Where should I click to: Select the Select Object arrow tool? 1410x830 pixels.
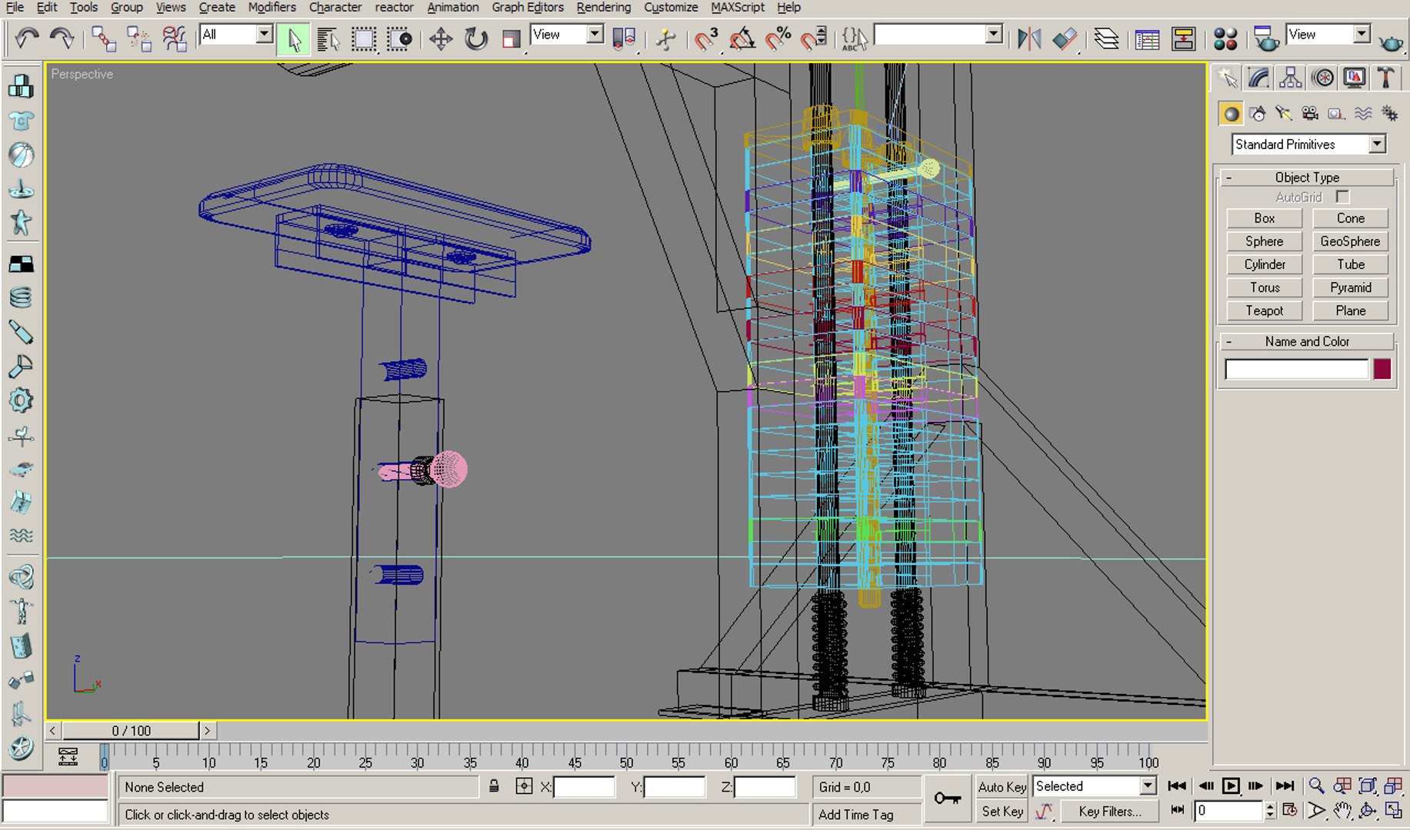pyautogui.click(x=294, y=38)
